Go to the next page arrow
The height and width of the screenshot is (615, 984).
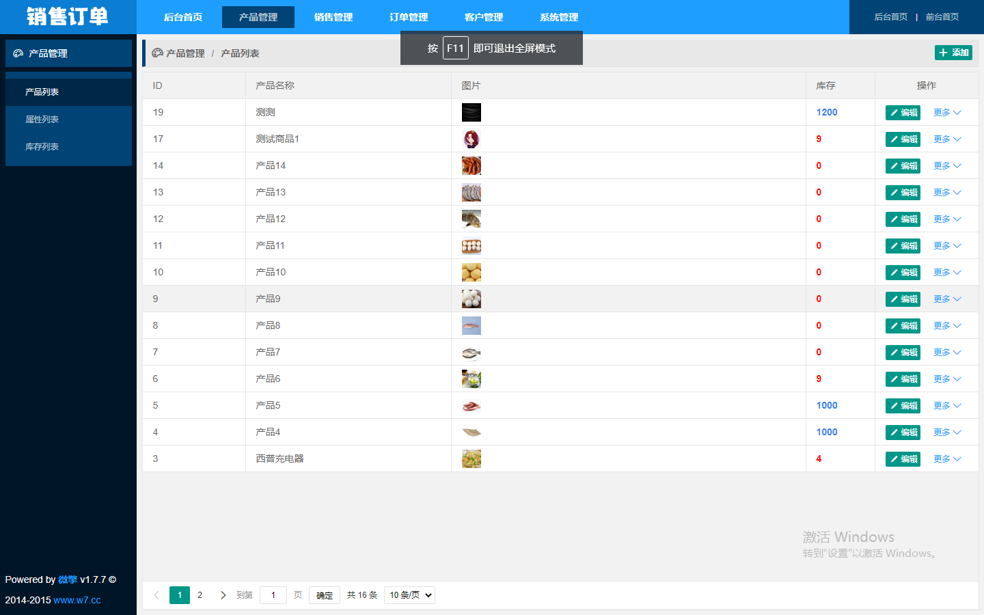[x=223, y=595]
